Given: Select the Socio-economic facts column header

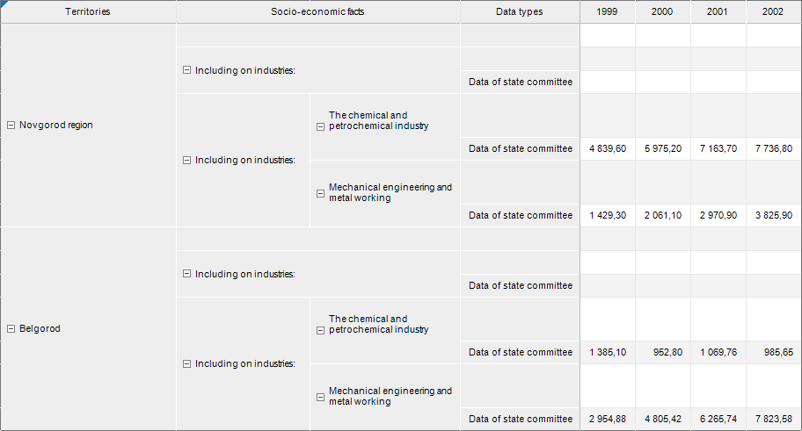Looking at the screenshot, I should click(317, 12).
